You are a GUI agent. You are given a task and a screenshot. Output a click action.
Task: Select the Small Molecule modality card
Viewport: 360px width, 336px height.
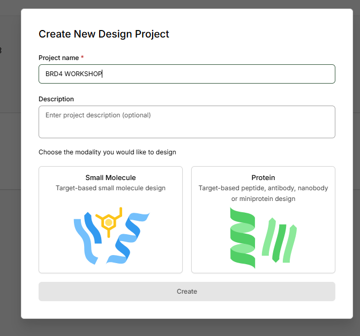[x=110, y=220]
